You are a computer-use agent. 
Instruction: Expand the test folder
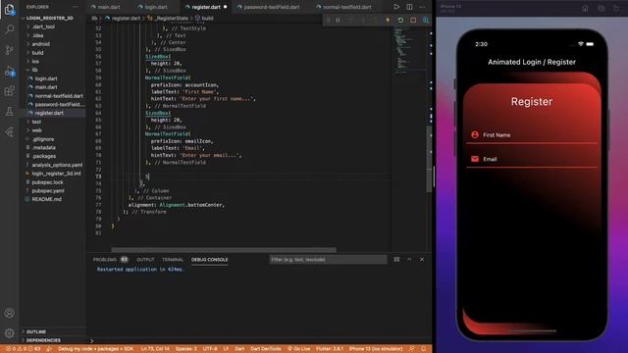[36, 122]
